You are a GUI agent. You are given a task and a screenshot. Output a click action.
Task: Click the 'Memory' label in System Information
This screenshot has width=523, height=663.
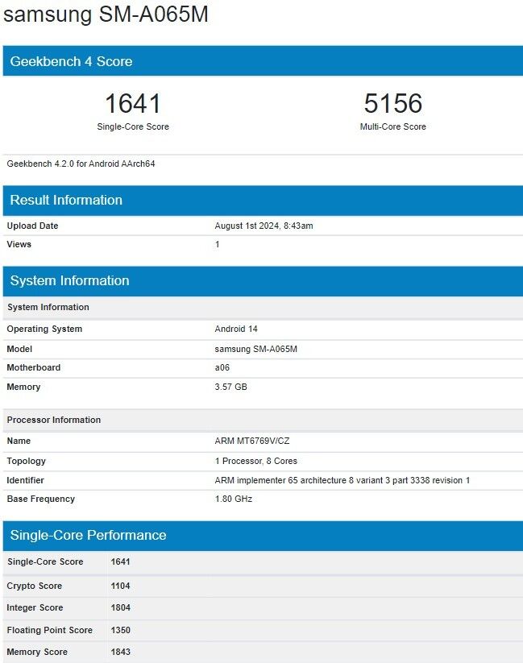point(23,387)
